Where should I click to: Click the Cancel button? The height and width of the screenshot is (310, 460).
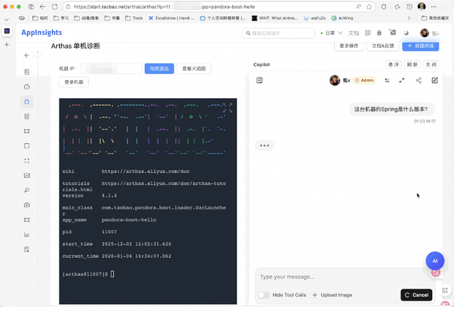(416, 295)
